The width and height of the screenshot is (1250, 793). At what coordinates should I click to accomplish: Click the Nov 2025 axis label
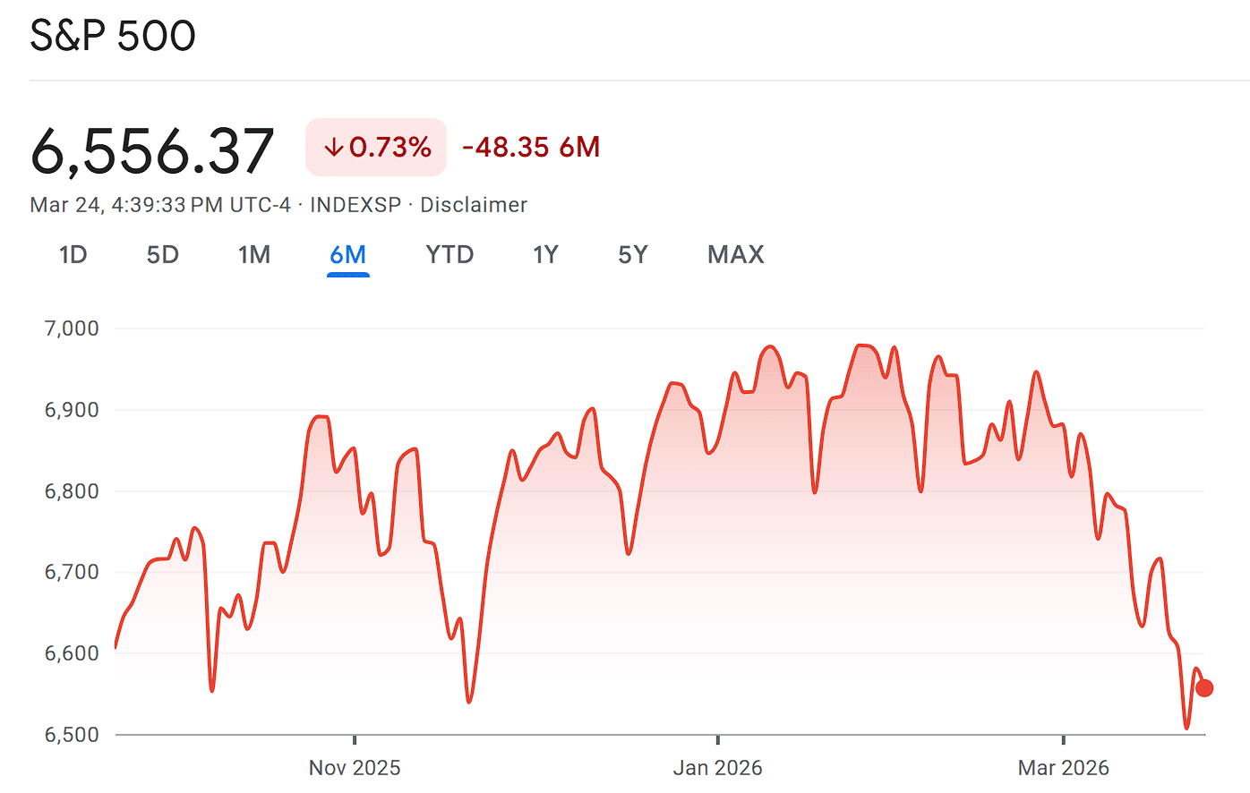(x=355, y=768)
